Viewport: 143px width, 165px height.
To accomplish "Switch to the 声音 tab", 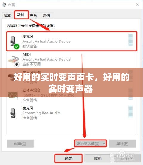I will pos(33,16).
